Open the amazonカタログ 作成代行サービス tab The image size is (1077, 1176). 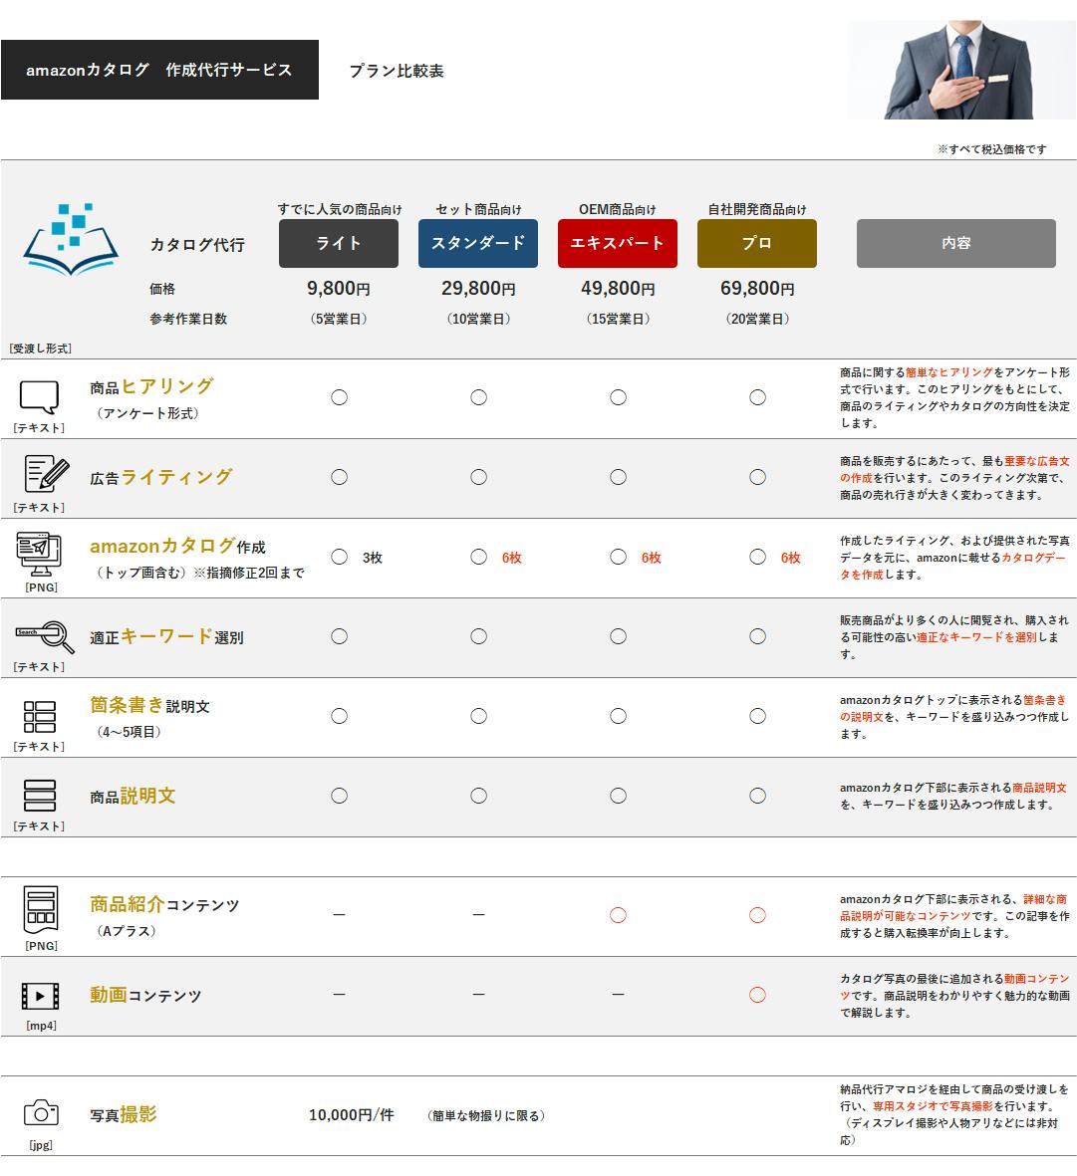[x=159, y=70]
